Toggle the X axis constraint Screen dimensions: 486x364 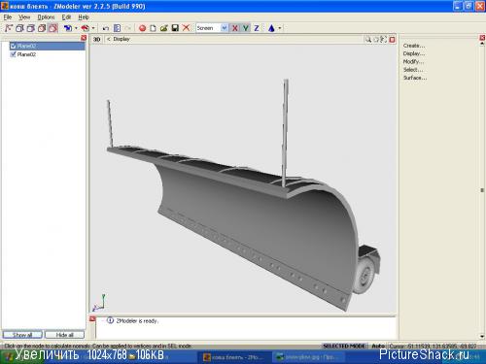pyautogui.click(x=235, y=28)
